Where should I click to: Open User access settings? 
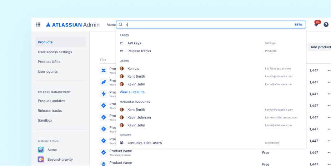coord(55,52)
